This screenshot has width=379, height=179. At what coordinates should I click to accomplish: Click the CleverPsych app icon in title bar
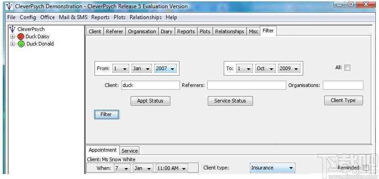point(9,6)
